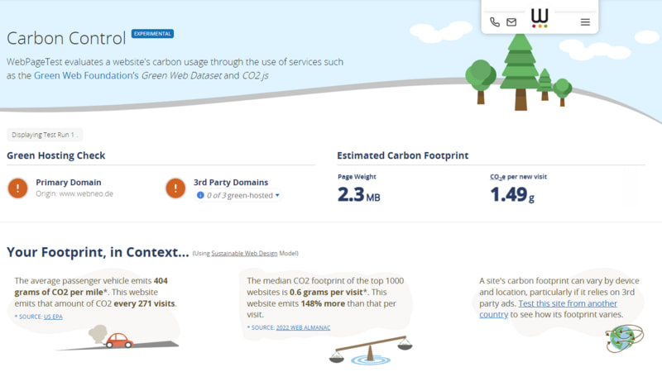Click the CO2e per new visit label

518,177
